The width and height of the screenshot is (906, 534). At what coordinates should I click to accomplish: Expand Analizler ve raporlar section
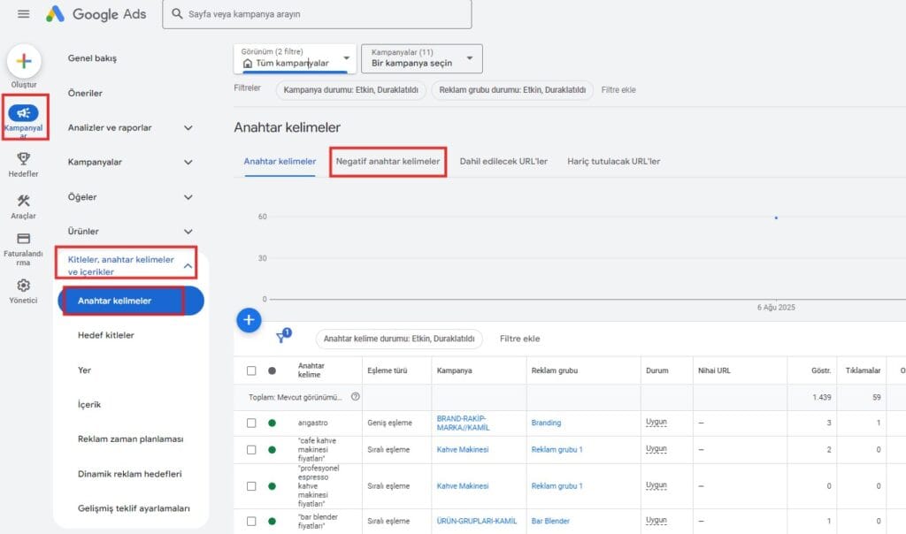pyautogui.click(x=188, y=127)
